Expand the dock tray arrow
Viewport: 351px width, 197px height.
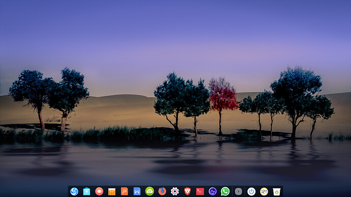[x=239, y=191]
